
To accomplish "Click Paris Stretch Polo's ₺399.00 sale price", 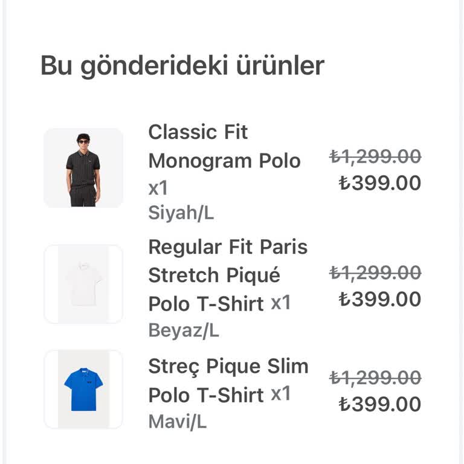I will coord(380,299).
